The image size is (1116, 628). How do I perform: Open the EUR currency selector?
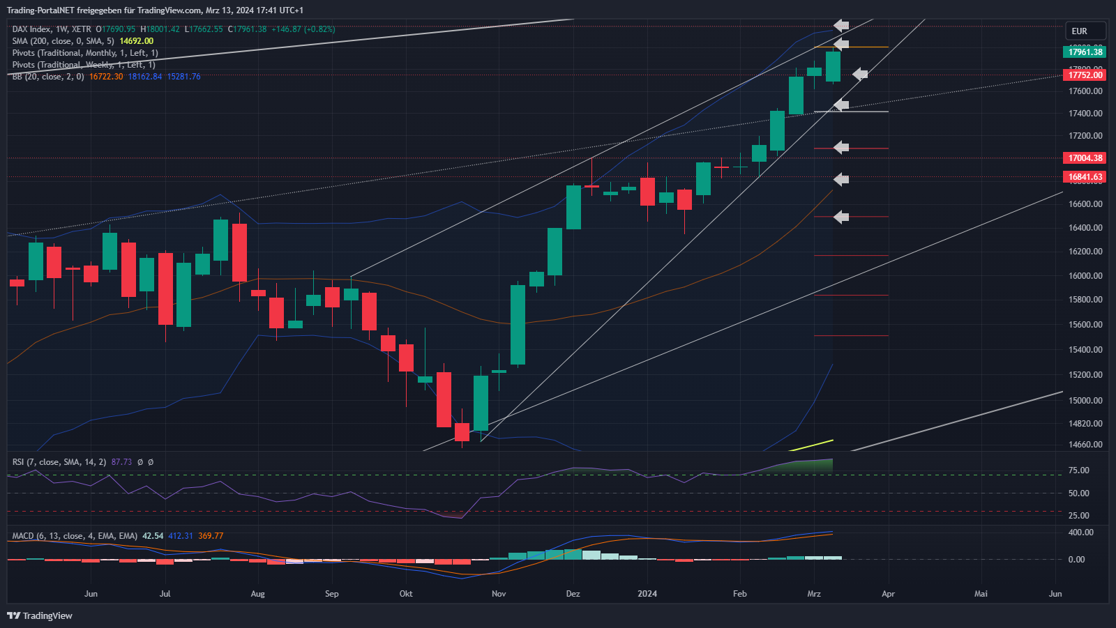pos(1085,31)
